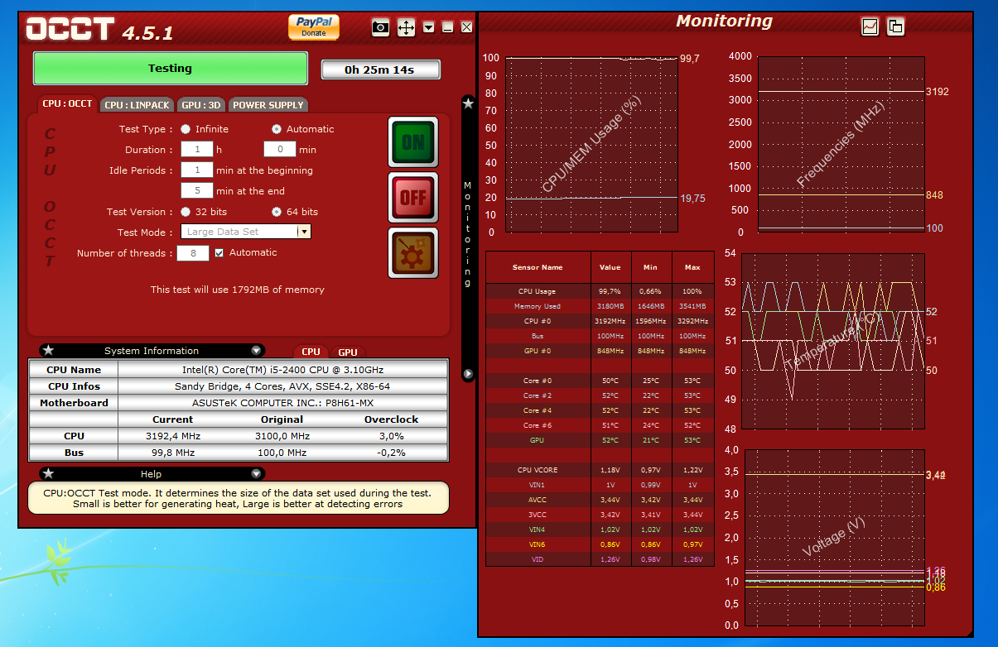Click the CPU/MEM Usage graph
This screenshot has width=998, height=647.
(x=591, y=145)
